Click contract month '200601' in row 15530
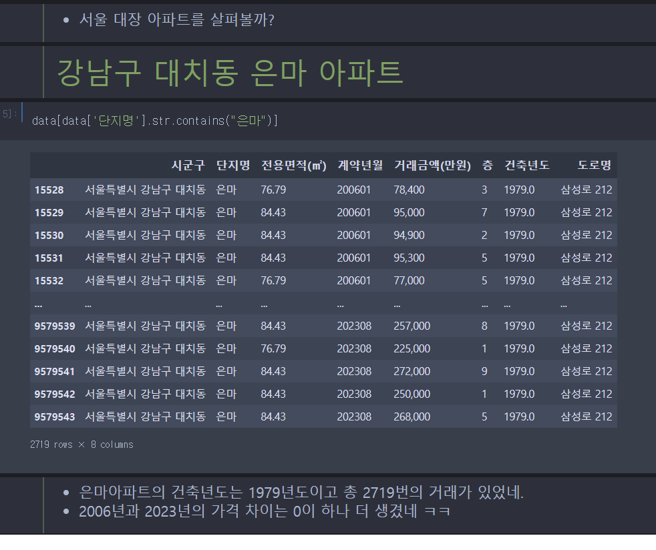Viewport: 656px width, 550px height. 354,236
